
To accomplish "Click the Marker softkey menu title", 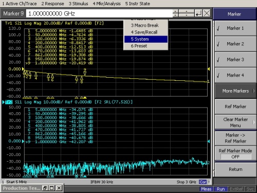I will coord(234,14).
